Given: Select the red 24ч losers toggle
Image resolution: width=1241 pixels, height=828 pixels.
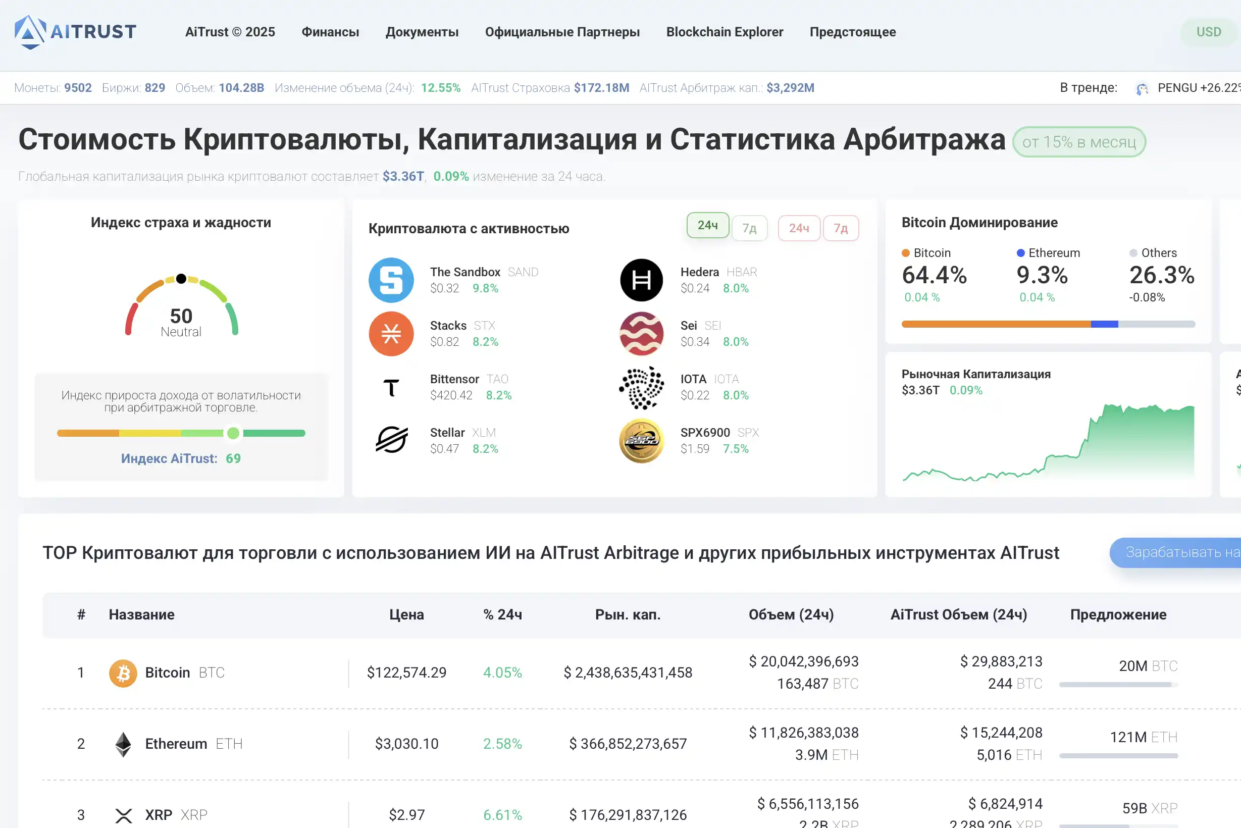Looking at the screenshot, I should click(x=799, y=228).
